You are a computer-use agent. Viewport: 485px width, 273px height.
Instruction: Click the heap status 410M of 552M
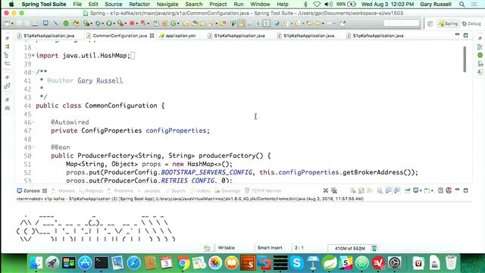349,248
